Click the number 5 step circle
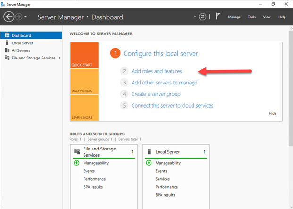293x209 pixels. (x=124, y=106)
